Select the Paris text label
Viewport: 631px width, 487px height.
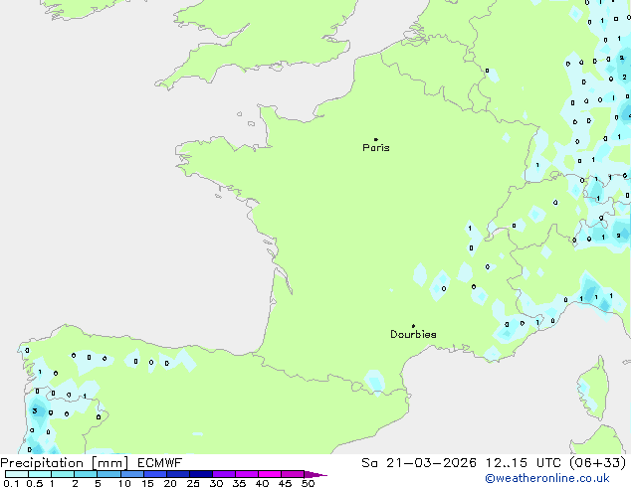[x=376, y=148]
